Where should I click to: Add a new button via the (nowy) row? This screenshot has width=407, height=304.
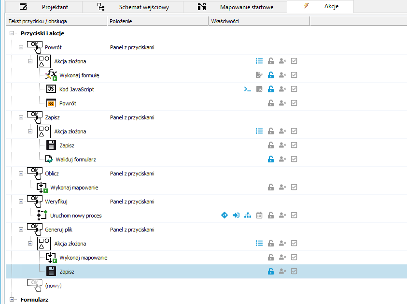(x=53, y=286)
